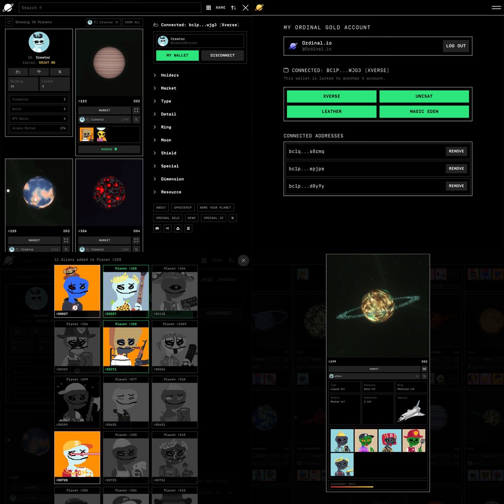The height and width of the screenshot is (504, 504).
Task: Open the hamburger menu in the account page
Action: click(496, 7)
